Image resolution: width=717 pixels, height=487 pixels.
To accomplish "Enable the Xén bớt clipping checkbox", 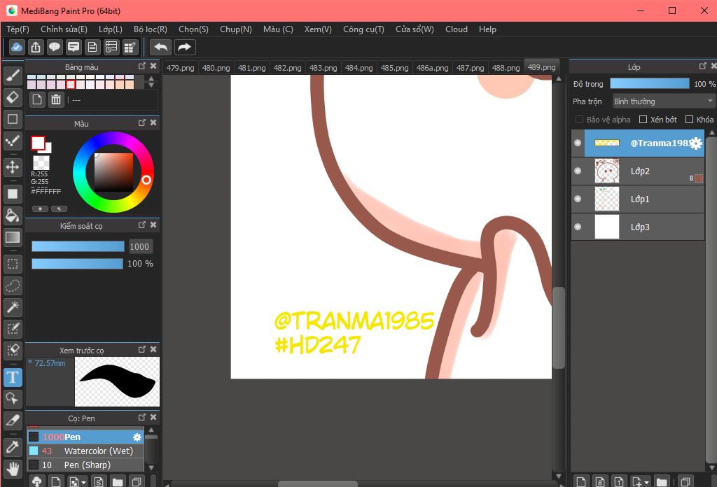I will (x=643, y=119).
